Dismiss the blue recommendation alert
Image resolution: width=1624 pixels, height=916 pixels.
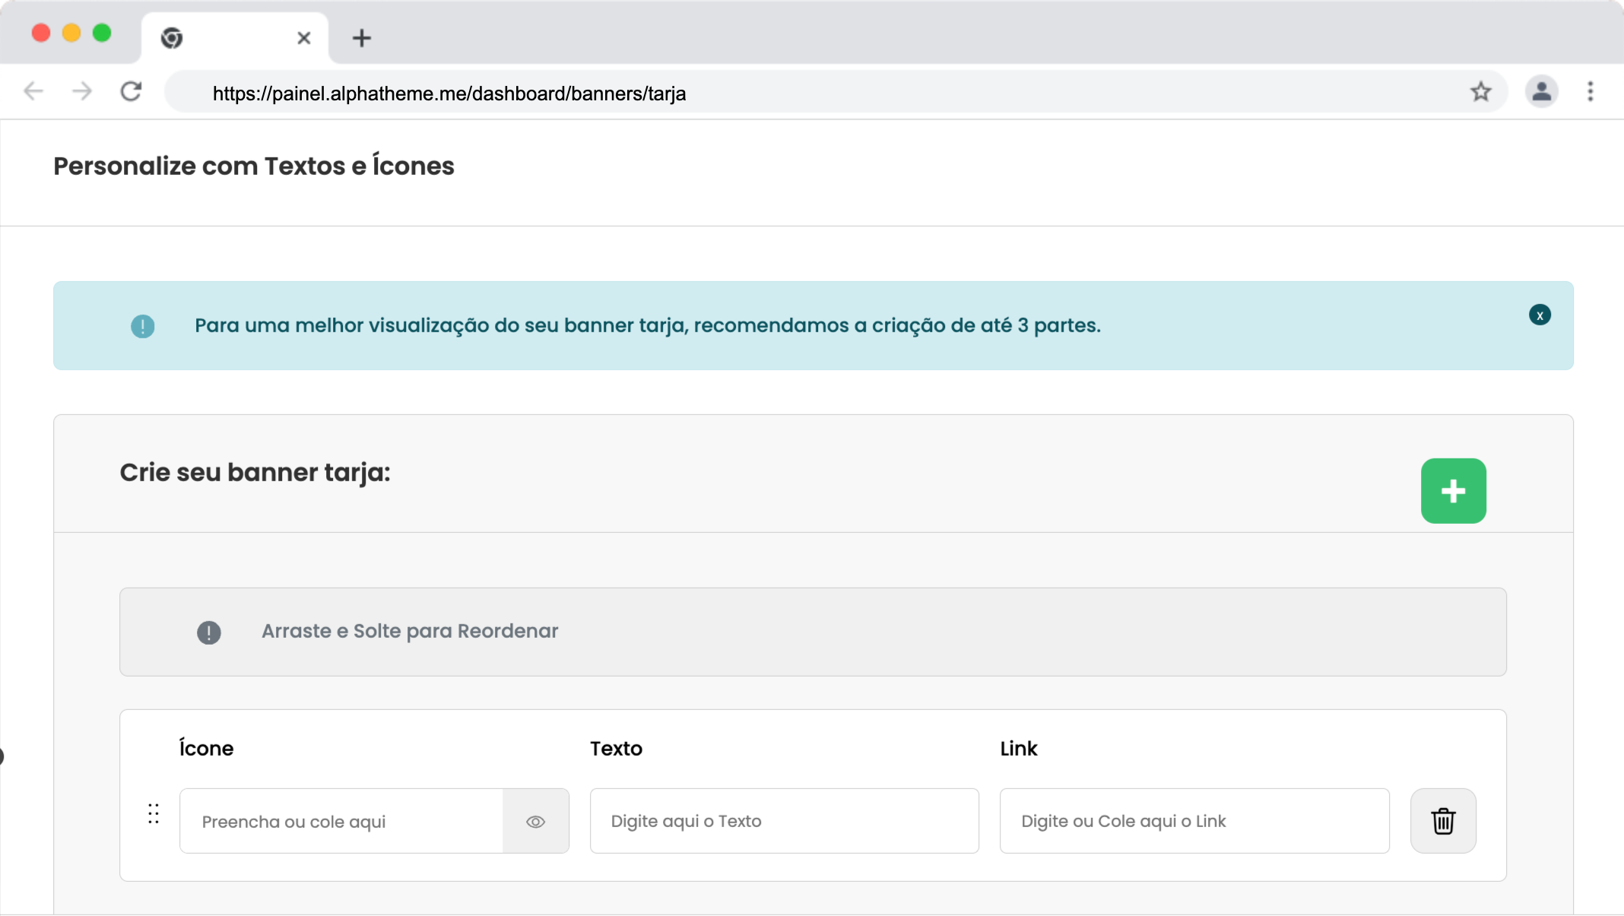tap(1540, 315)
